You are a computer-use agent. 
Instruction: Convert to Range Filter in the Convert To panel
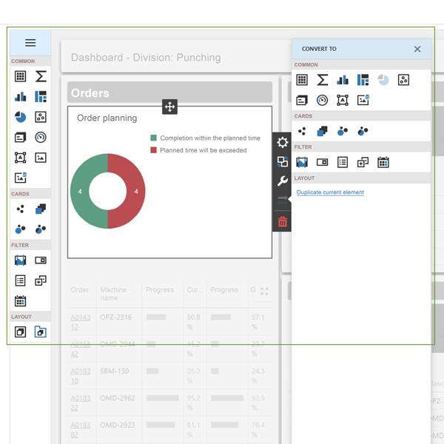coord(302,162)
